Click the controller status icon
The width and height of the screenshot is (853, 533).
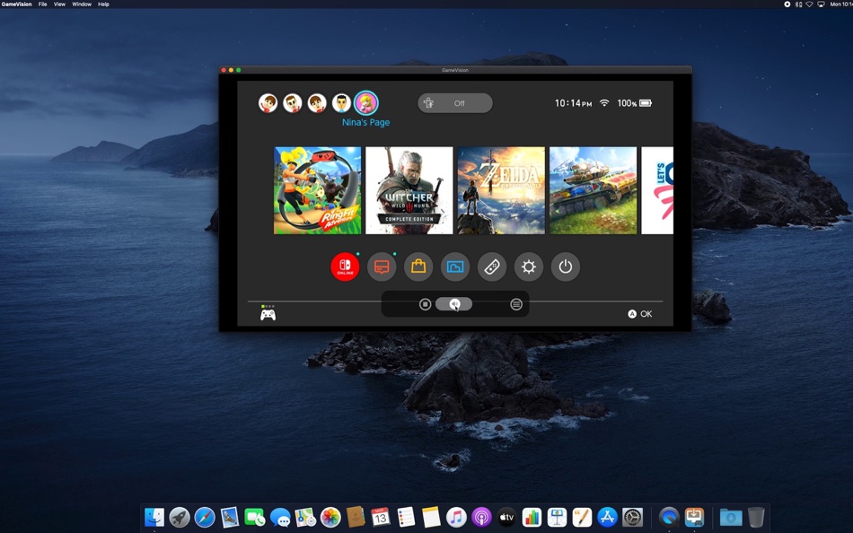click(268, 313)
